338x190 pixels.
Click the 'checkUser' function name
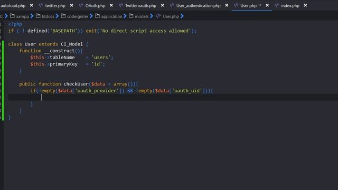point(76,84)
